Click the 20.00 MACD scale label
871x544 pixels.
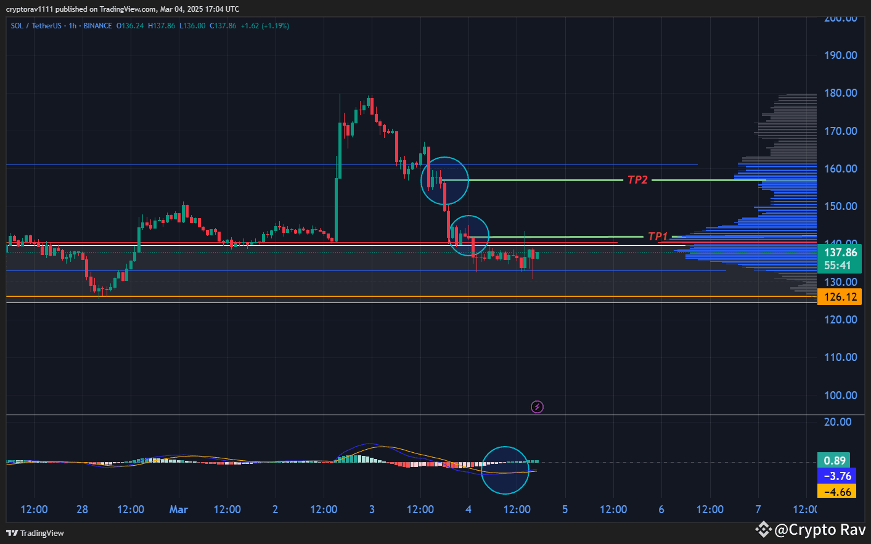click(838, 422)
